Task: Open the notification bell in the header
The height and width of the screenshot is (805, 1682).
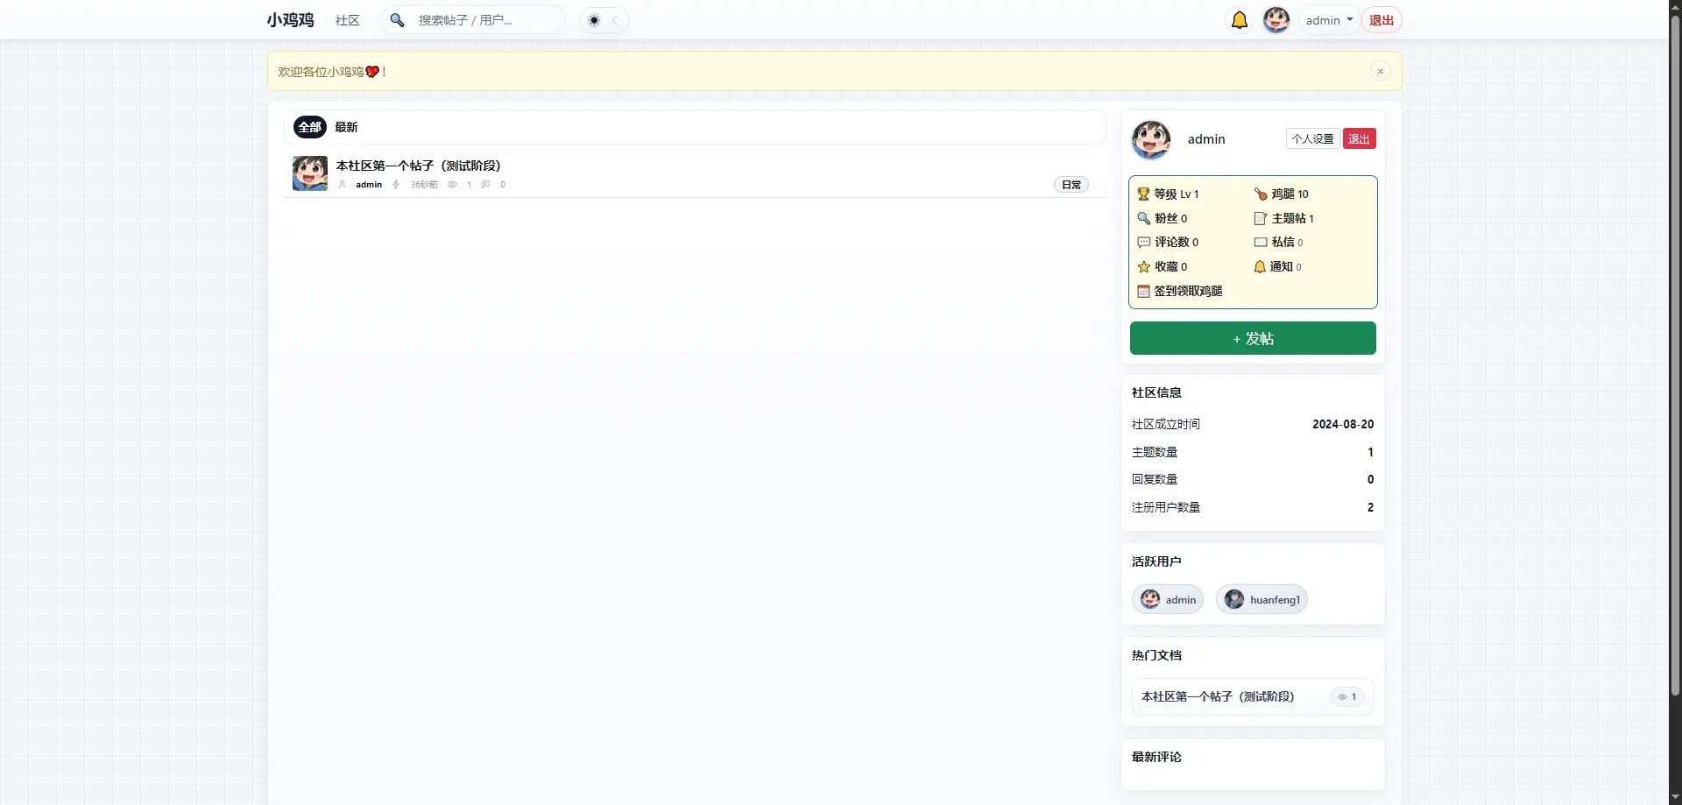Action: [1240, 20]
